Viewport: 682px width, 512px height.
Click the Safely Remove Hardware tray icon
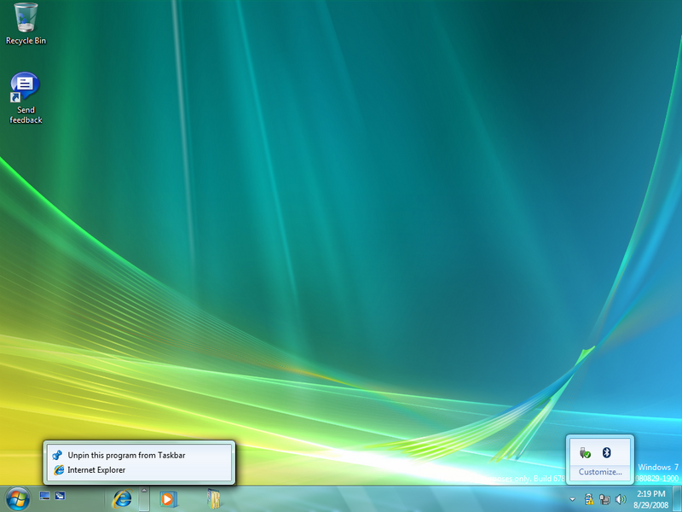585,453
